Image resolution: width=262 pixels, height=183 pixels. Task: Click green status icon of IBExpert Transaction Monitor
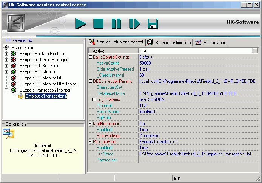click(x=13, y=90)
